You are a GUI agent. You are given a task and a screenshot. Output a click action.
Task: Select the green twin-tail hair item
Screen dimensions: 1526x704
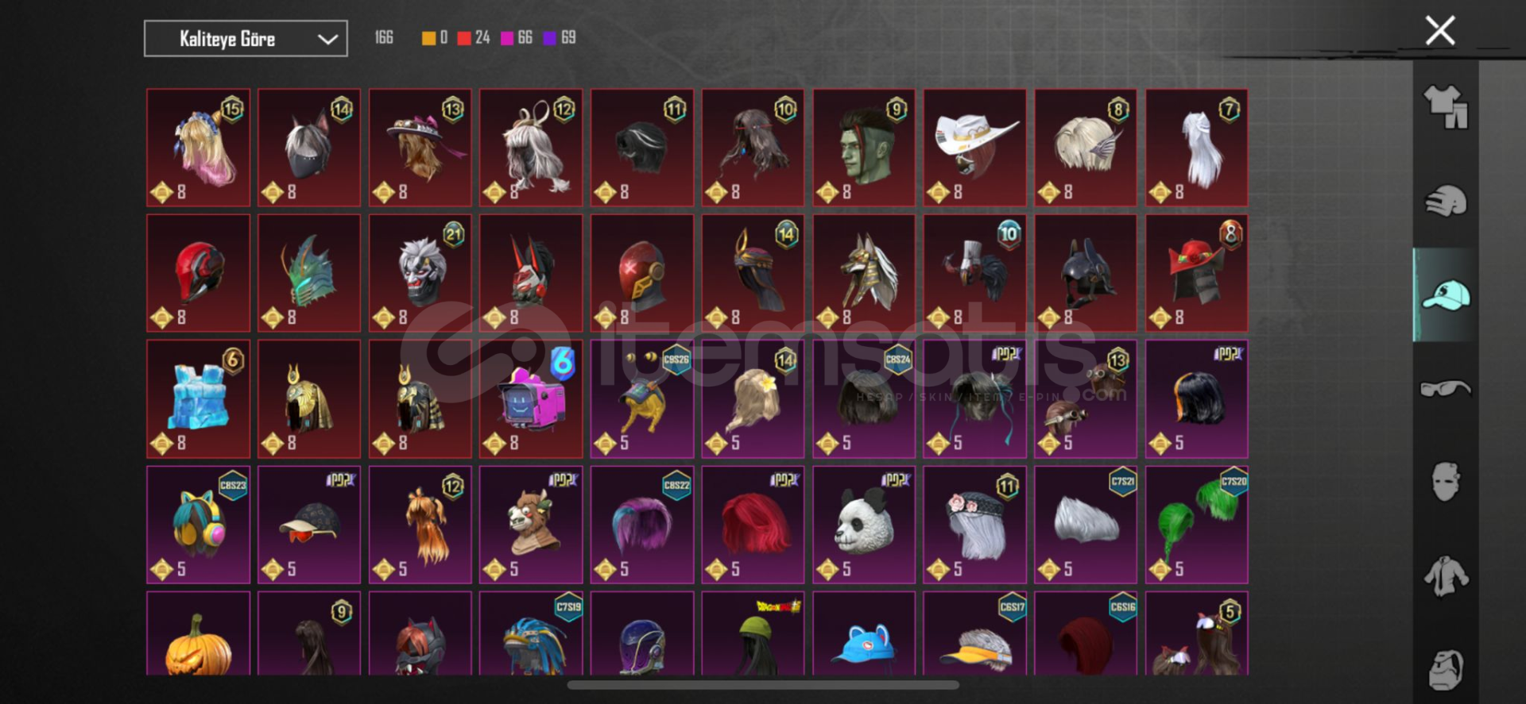[1197, 525]
